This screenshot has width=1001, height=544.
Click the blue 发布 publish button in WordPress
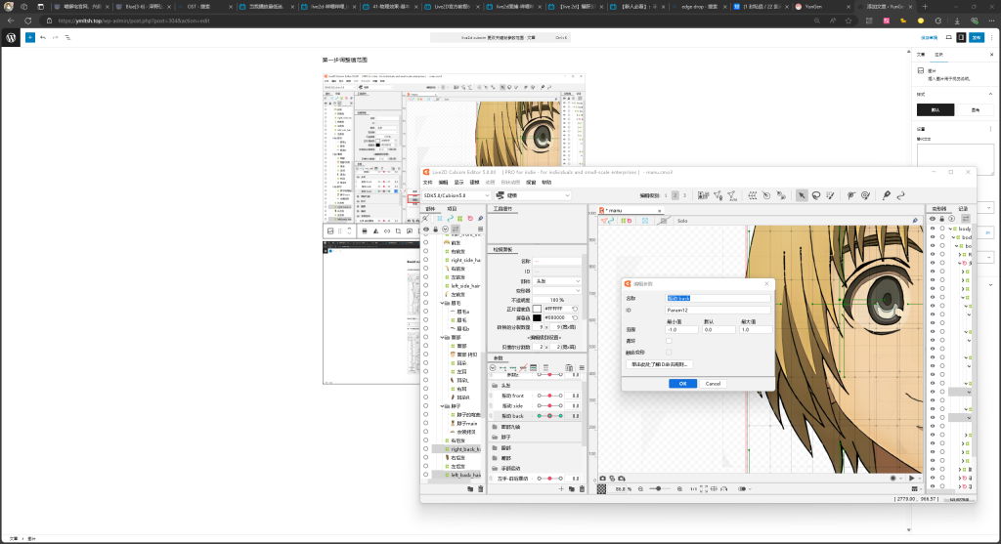point(977,38)
